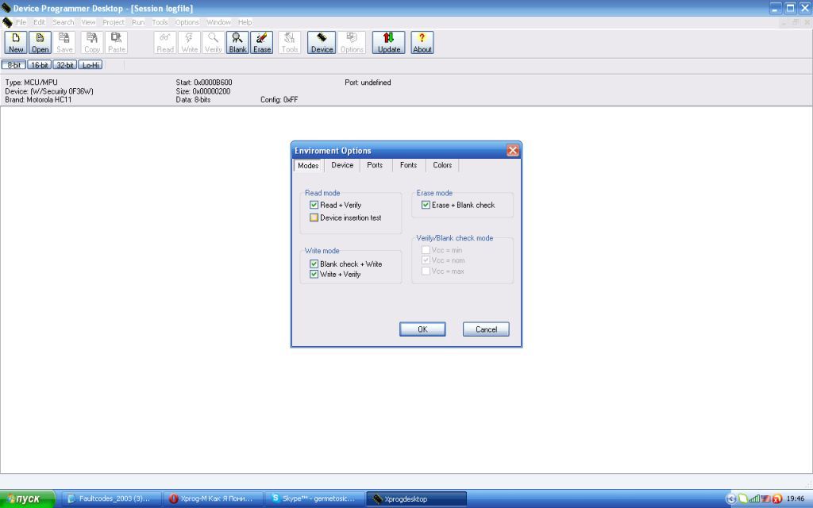Viewport: 813px width, 508px height.
Task: Toggle Vcc = max checkbox
Action: [x=426, y=271]
